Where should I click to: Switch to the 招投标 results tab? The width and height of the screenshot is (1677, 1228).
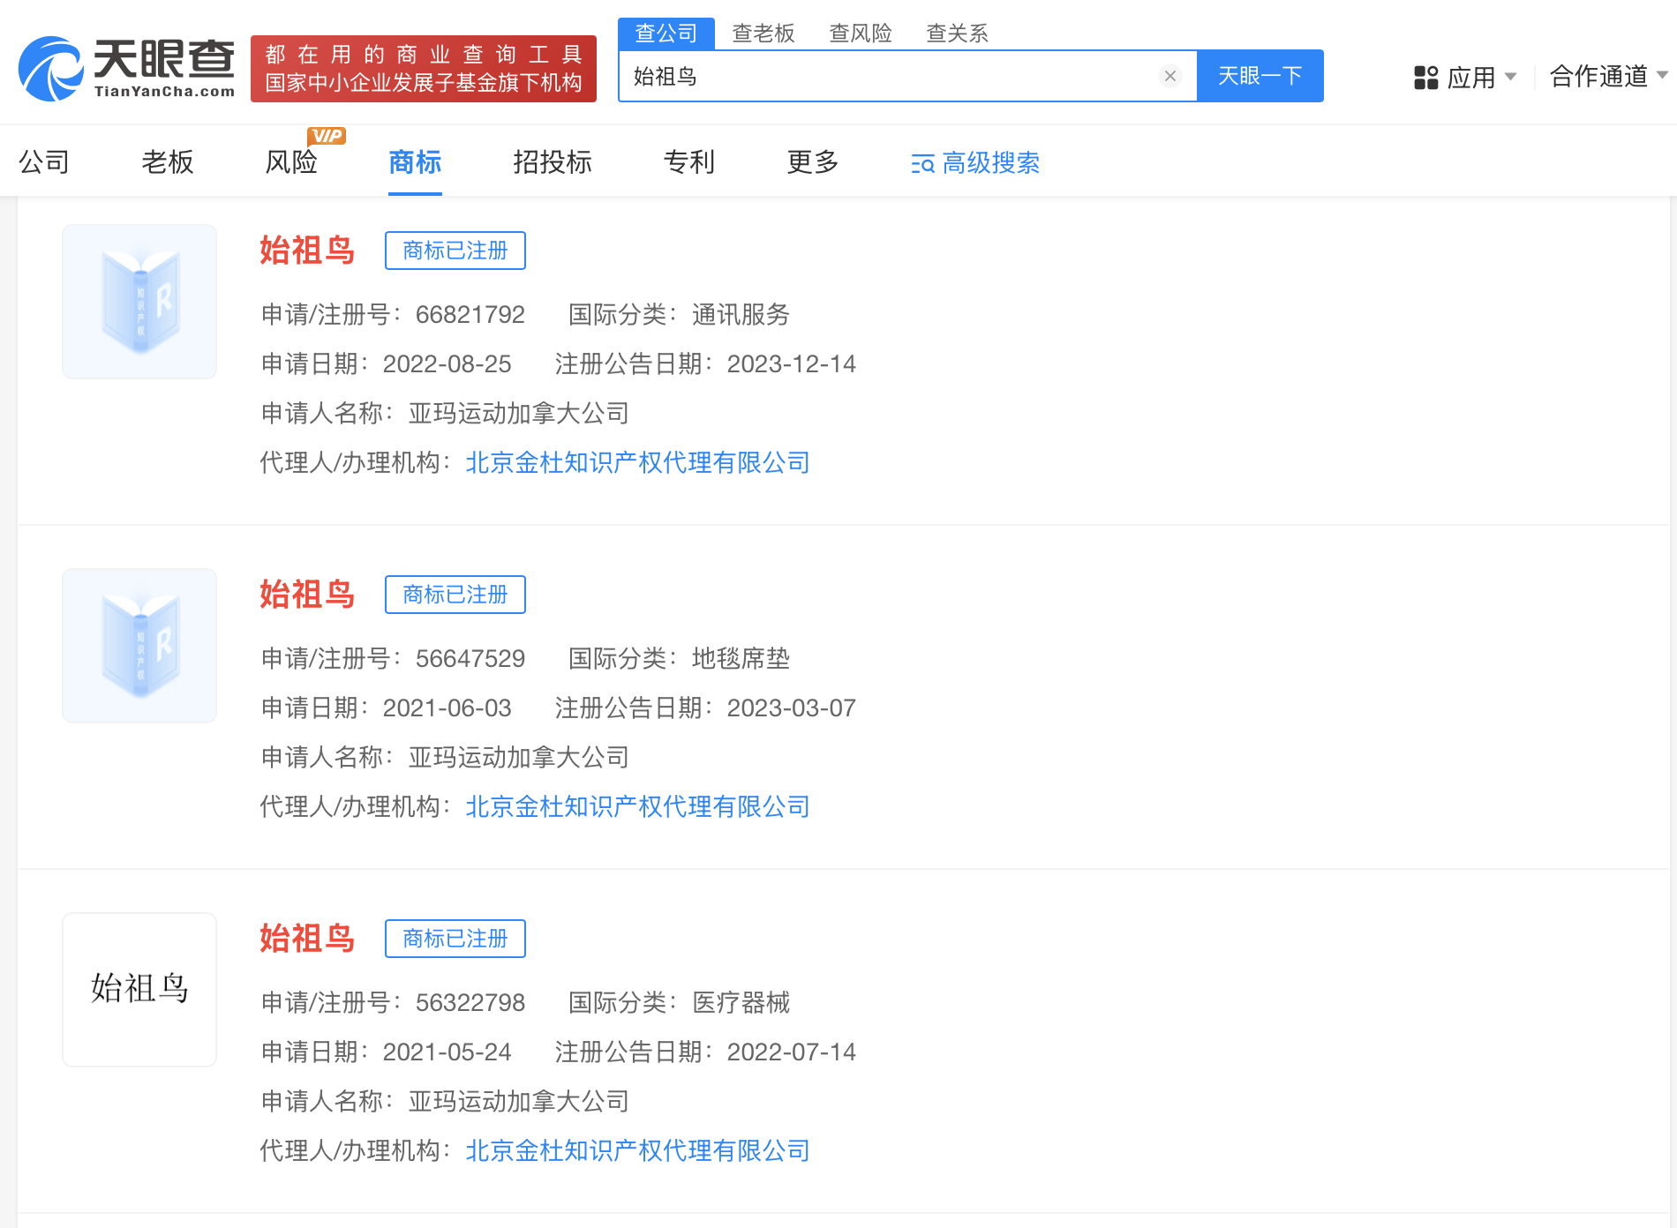pos(553,162)
